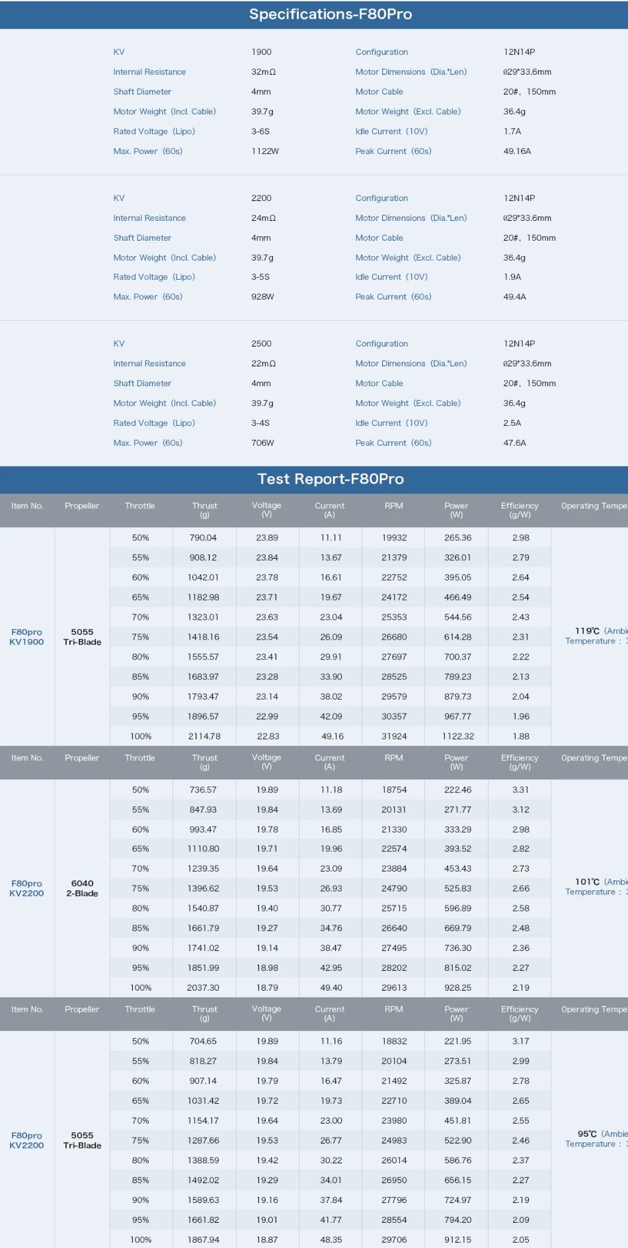Click the 95℃ operating temperature value
The width and height of the screenshot is (628, 1248).
pos(588,1134)
